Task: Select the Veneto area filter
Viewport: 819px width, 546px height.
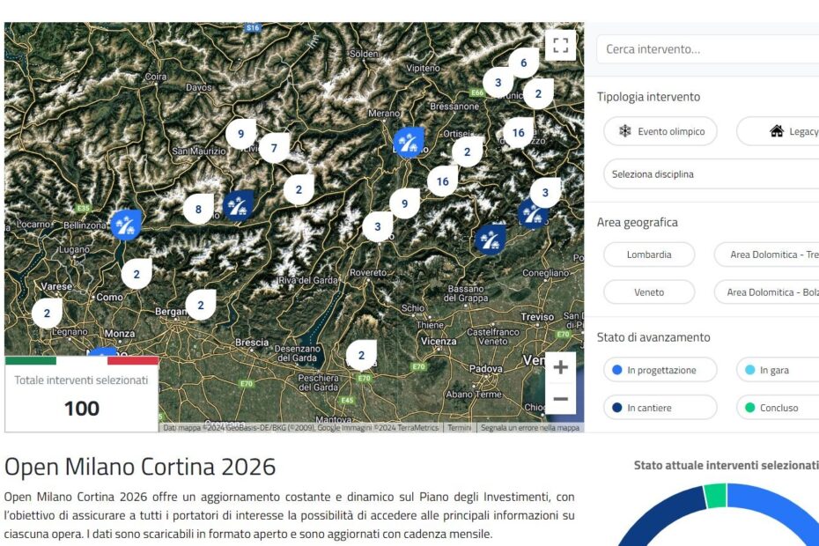Action: pos(649,291)
